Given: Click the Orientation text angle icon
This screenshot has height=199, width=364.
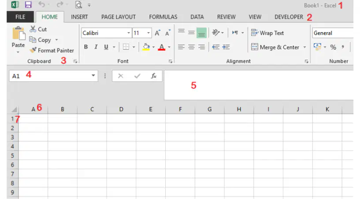Looking at the screenshot, I should tap(216, 33).
